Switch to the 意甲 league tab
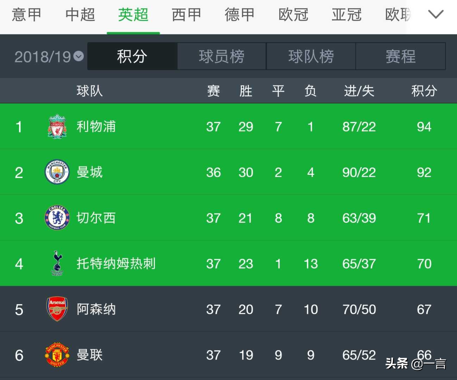Screen dimensions: 457x380 click(x=26, y=15)
